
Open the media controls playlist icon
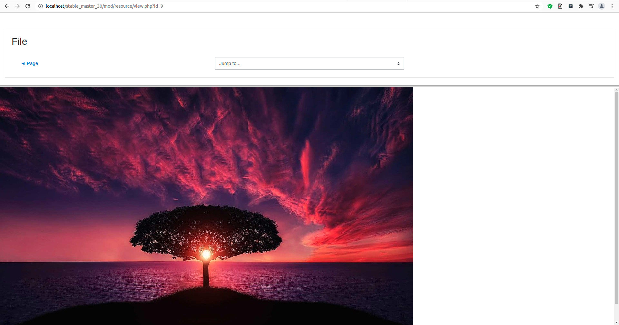tap(591, 6)
